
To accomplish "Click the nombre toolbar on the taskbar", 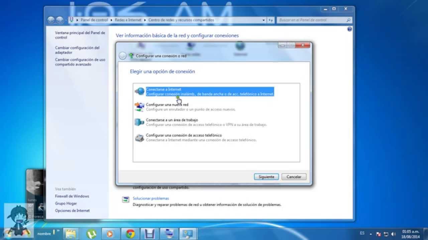I will point(44,234).
